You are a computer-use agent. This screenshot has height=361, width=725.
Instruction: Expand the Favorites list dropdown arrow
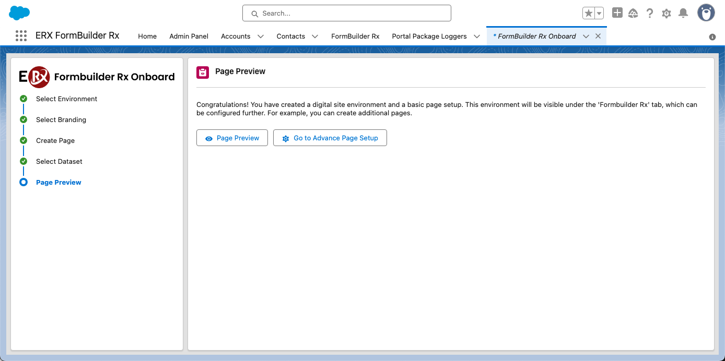click(x=599, y=14)
